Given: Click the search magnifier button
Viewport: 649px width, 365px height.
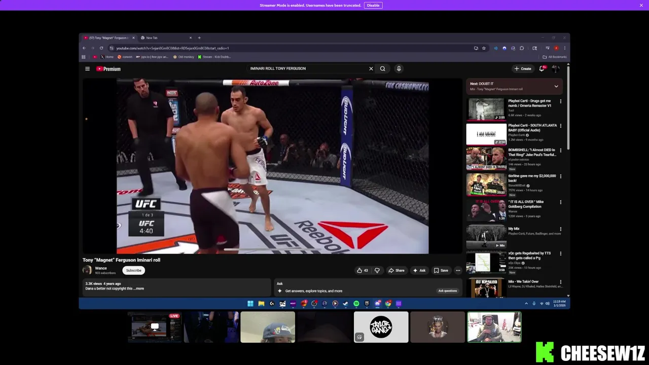Looking at the screenshot, I should point(382,68).
